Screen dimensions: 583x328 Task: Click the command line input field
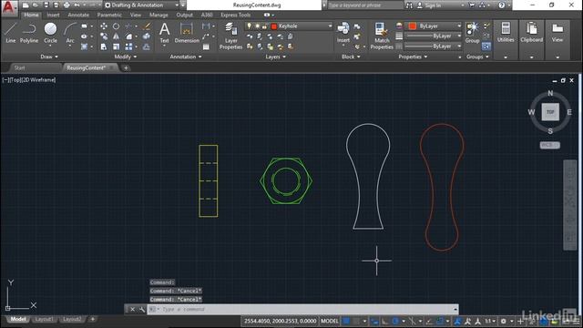click(x=302, y=310)
